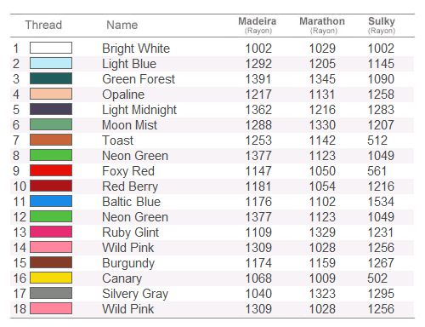Click the Sulky Rayon column header

point(382,25)
